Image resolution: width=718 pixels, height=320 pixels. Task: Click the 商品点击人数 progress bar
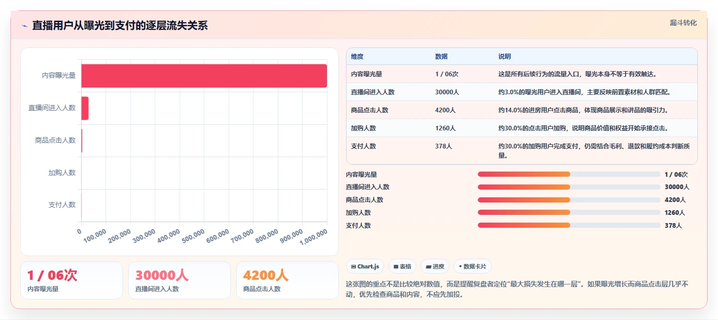coord(569,200)
